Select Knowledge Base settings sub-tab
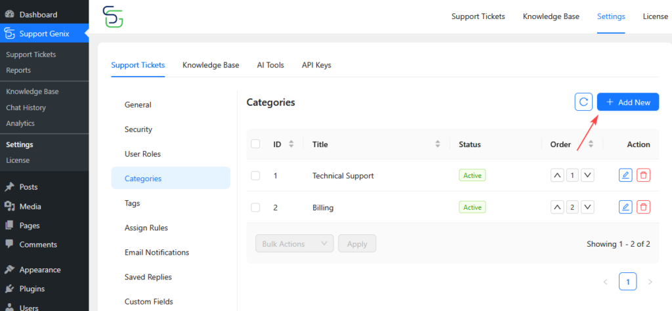 pyautogui.click(x=211, y=65)
